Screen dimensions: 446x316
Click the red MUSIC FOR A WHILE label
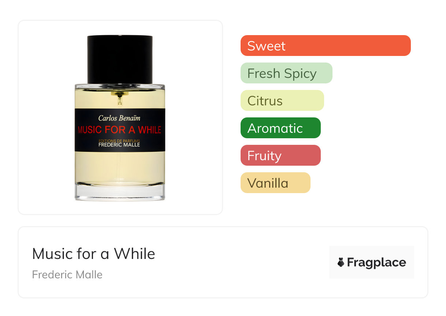tap(119, 130)
